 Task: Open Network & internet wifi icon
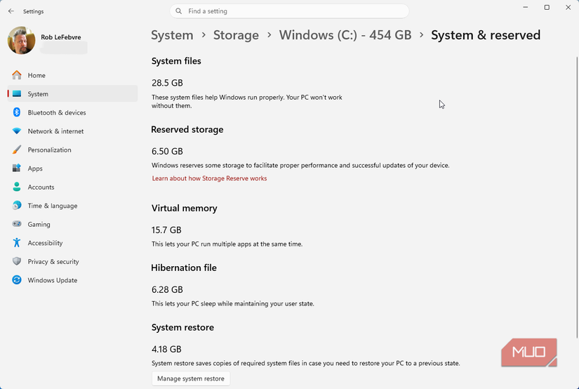pos(16,131)
